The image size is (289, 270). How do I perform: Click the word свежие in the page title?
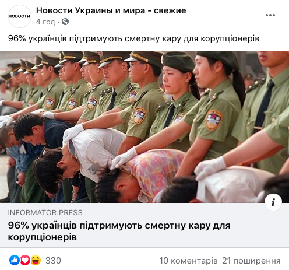pyautogui.click(x=170, y=10)
